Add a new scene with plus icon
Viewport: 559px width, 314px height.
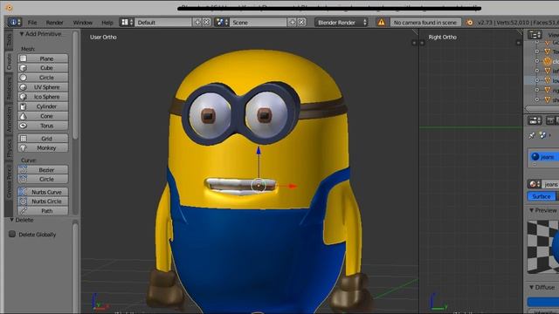293,23
